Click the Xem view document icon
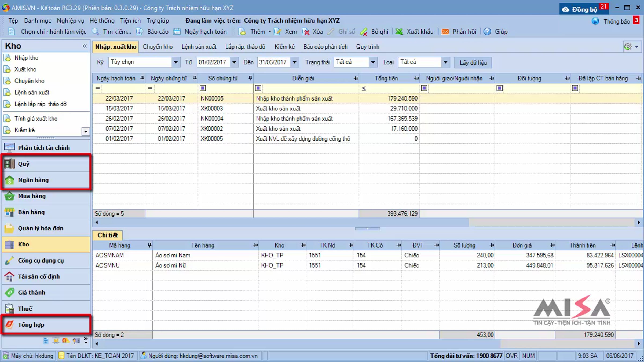Screen dimensions: 644x362 (277, 32)
